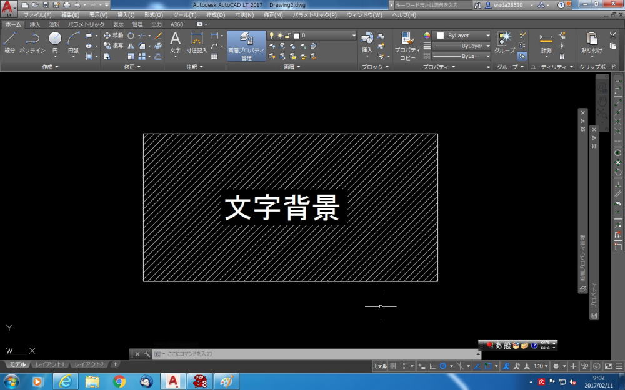Toggle object snap tracking in status bar

tap(477, 366)
